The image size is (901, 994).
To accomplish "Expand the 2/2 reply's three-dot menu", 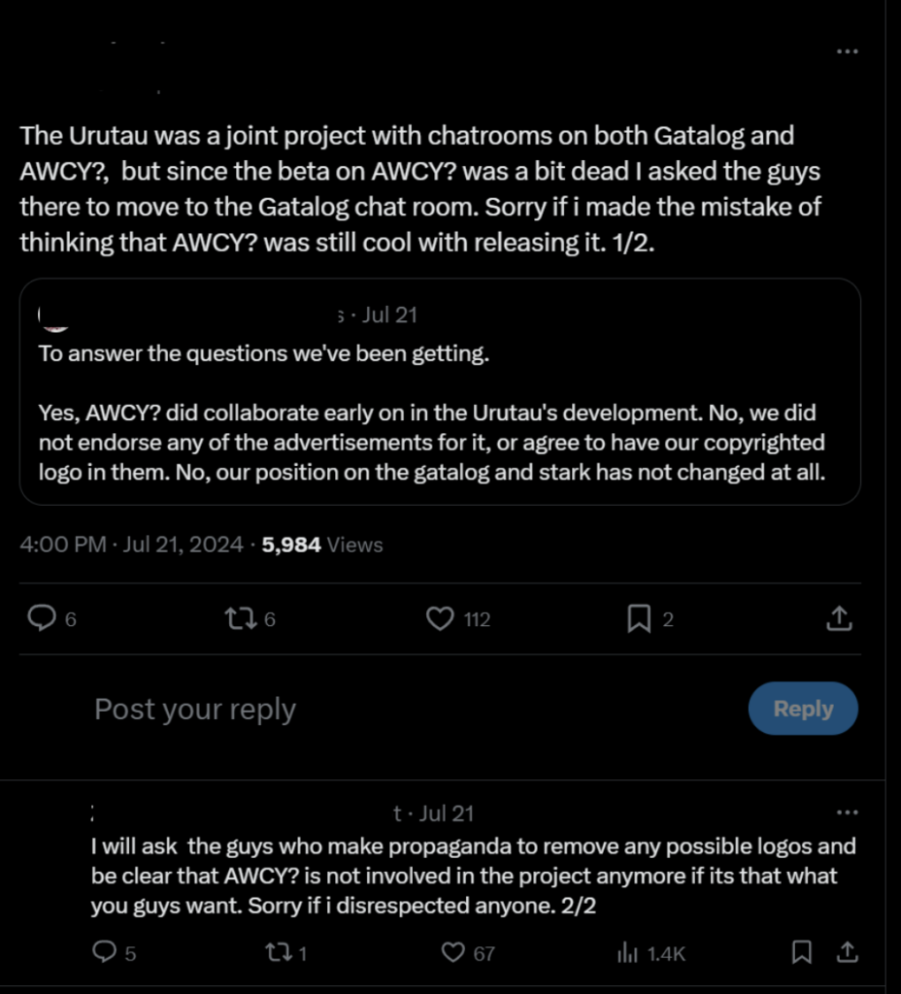I will (847, 812).
